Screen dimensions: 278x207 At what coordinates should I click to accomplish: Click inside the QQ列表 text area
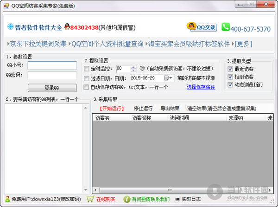tap(44, 149)
